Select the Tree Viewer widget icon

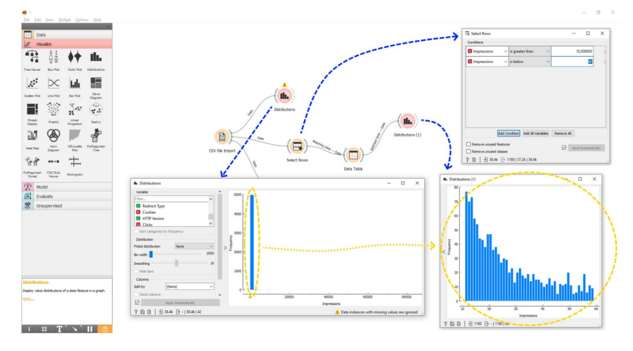tap(31, 57)
